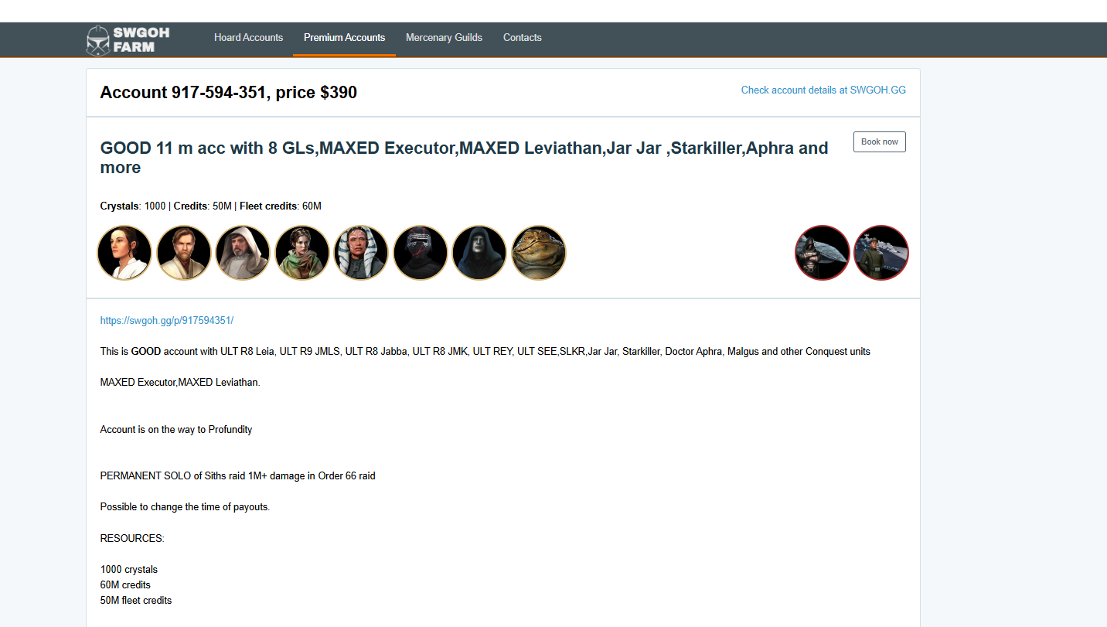This screenshot has width=1107, height=627.
Task: Select the Premium Accounts tab
Action: [344, 37]
